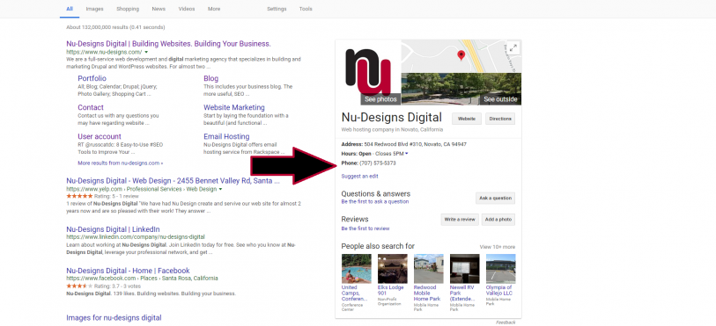Open the Yelp Web Design result title
Screen dimensions: 716x326
(x=173, y=180)
